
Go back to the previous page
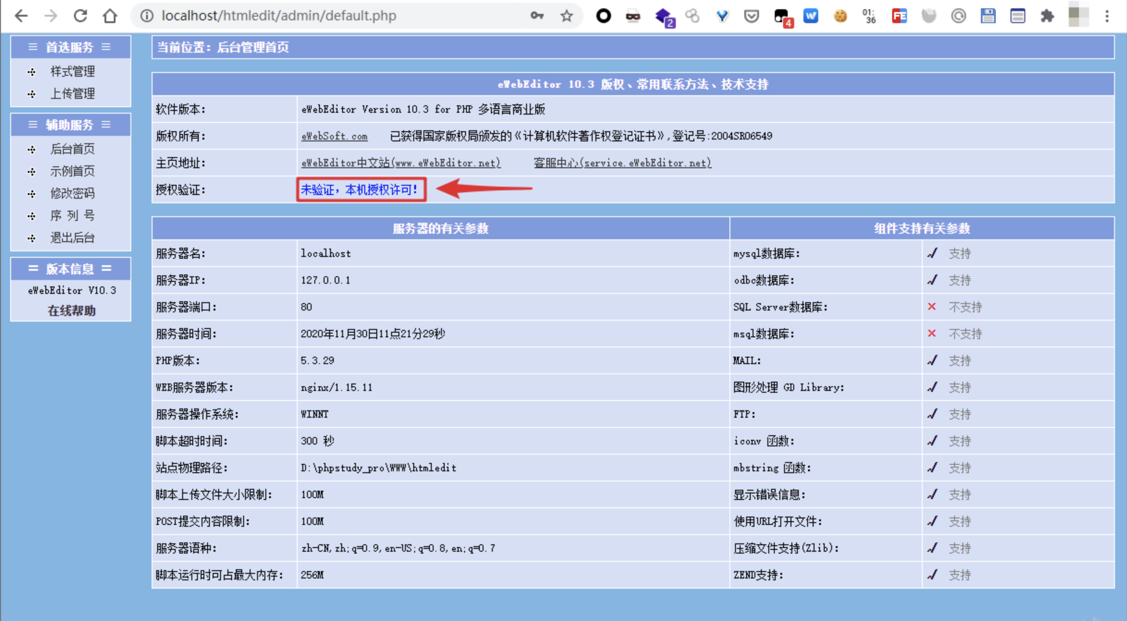(21, 16)
